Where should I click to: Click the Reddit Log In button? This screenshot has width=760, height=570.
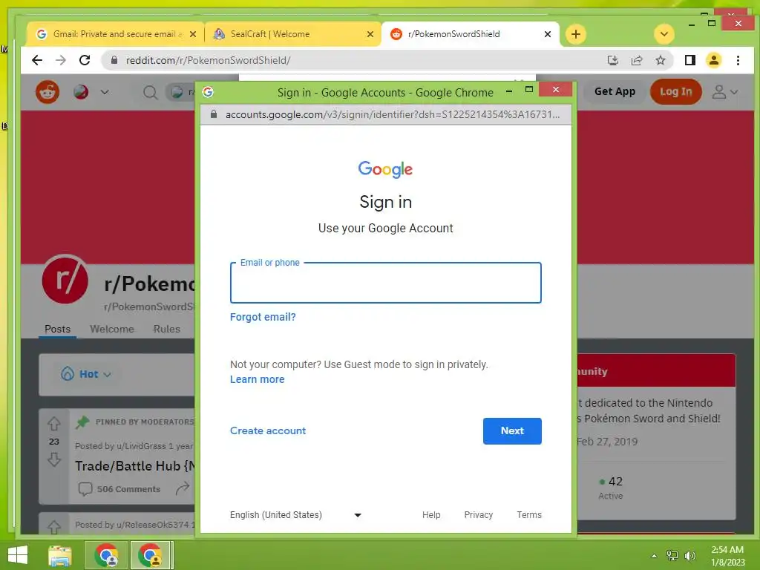tap(675, 91)
